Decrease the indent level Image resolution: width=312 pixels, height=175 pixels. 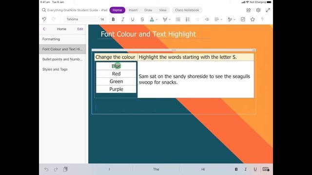pos(197,19)
